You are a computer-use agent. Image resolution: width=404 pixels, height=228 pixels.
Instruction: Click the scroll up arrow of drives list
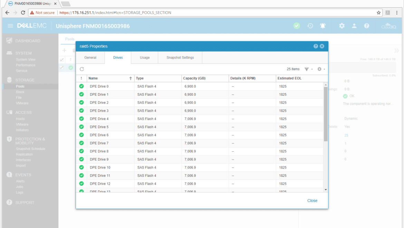click(x=326, y=85)
